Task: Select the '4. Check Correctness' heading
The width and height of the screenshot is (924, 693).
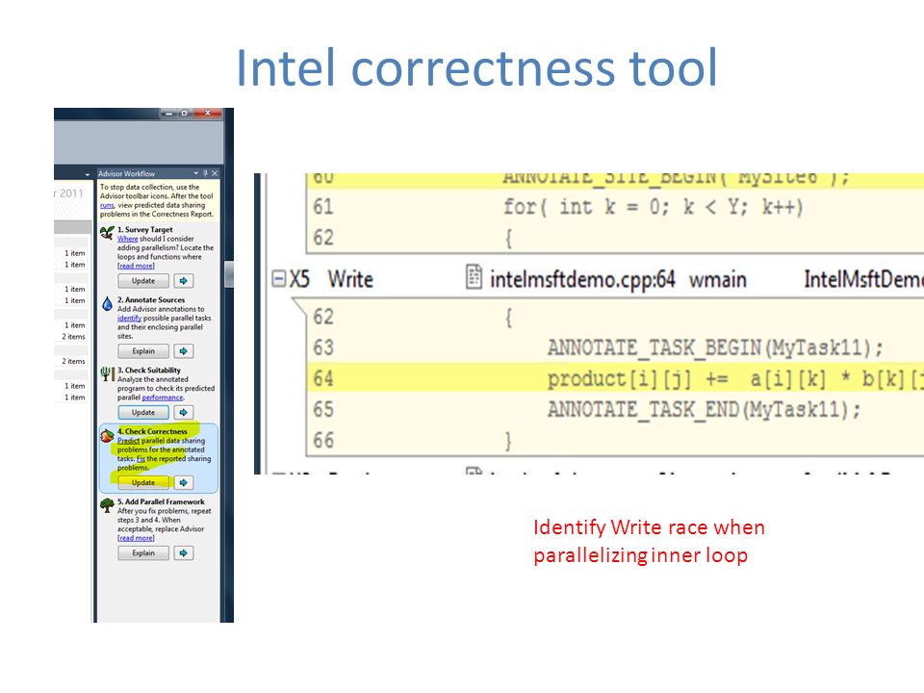Action: [x=152, y=431]
